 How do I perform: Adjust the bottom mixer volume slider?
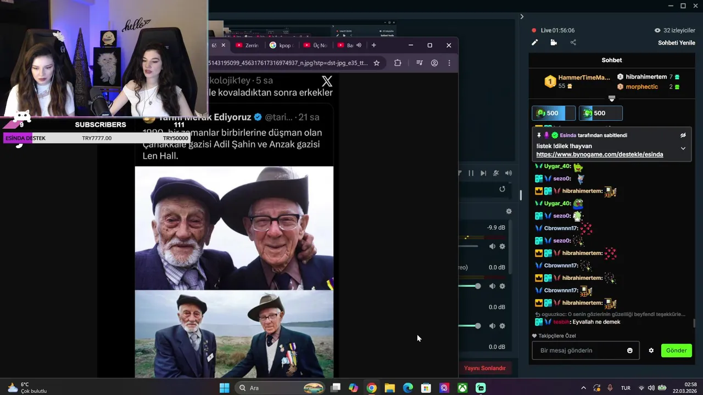[470, 326]
